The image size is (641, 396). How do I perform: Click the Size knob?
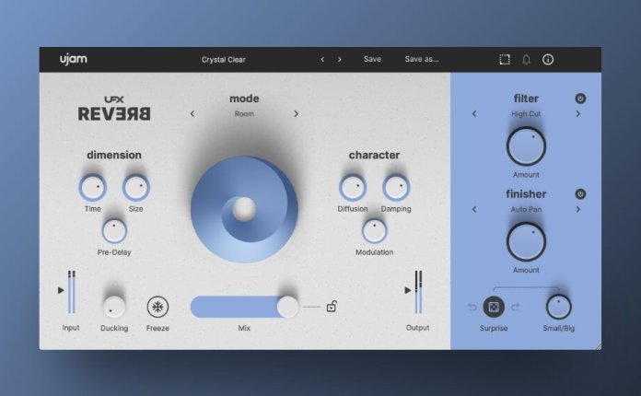tap(135, 188)
